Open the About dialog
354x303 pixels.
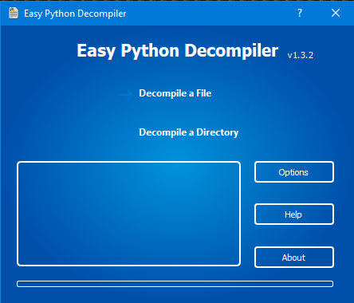tap(294, 257)
